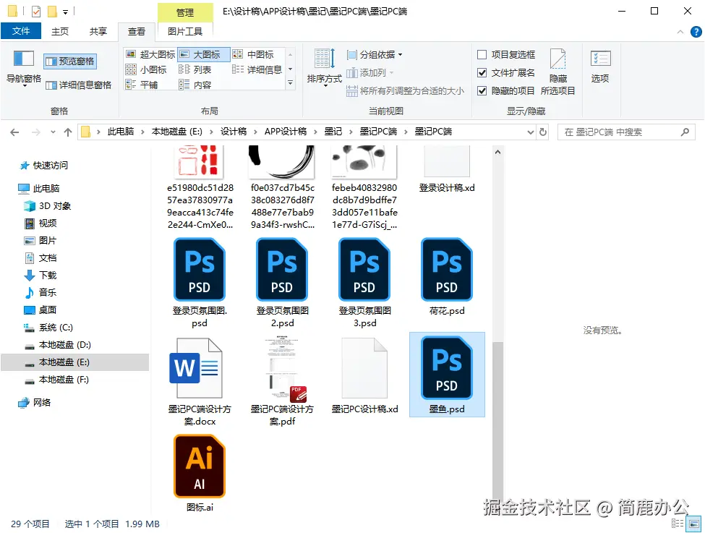The width and height of the screenshot is (705, 533).
Task: Enable the Item check boxes (项目复选框) option
Action: (x=482, y=55)
